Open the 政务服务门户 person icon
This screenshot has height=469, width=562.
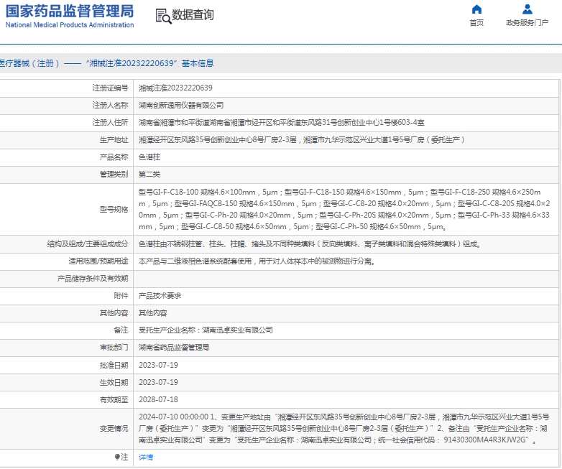click(528, 9)
